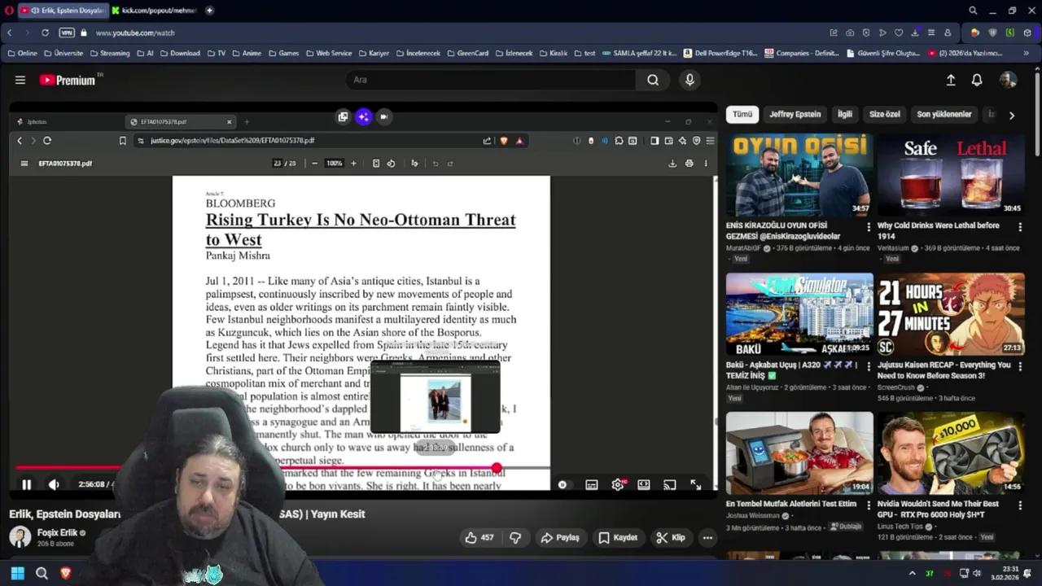Open the Güvenli Şifre Oluştu bookmark
The height and width of the screenshot is (586, 1042).
[883, 53]
